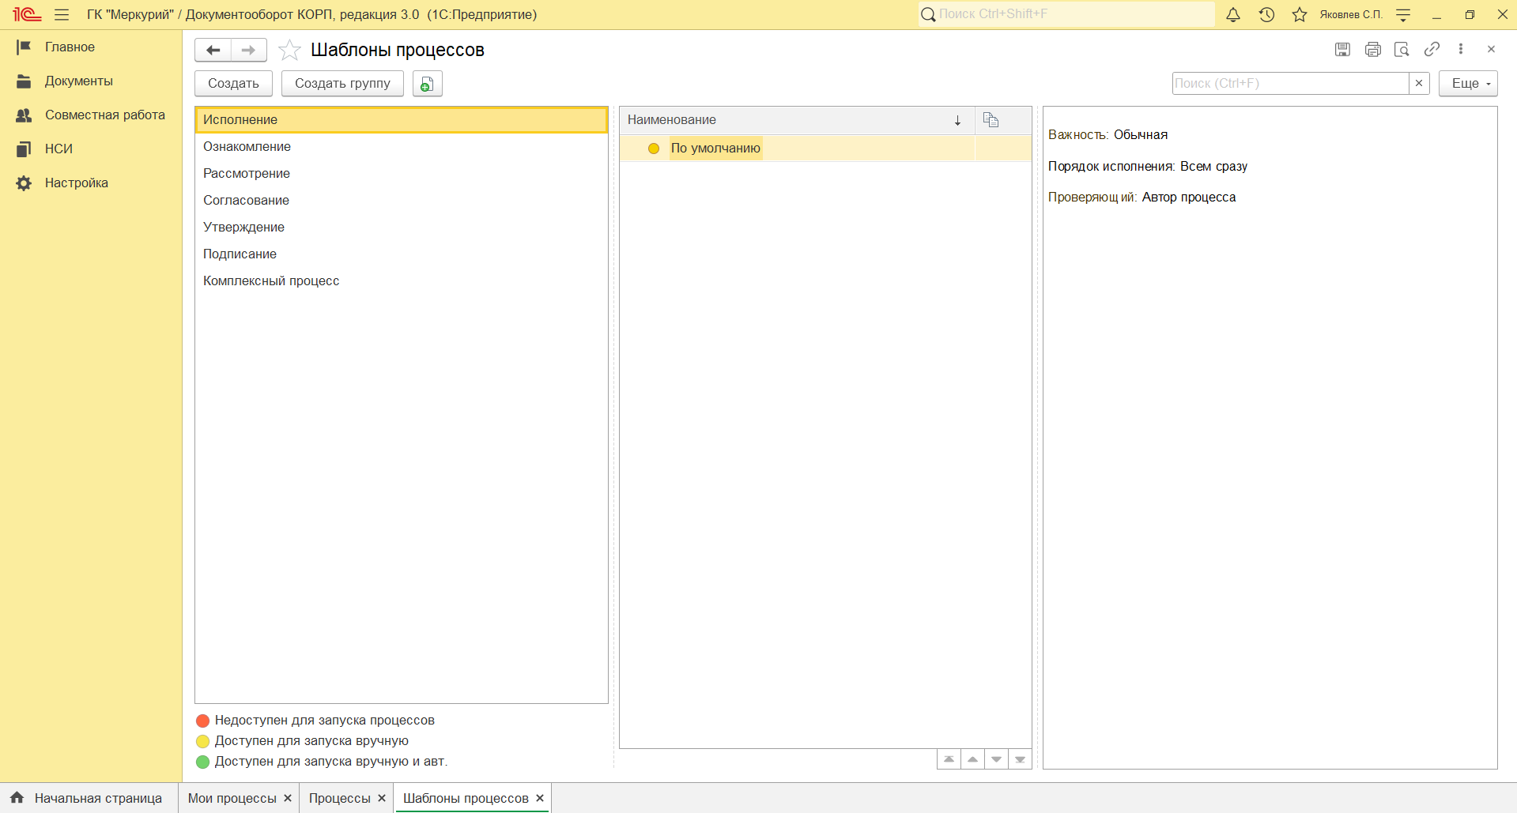The image size is (1517, 813).
Task: Click the copy icon column header
Action: (x=991, y=120)
